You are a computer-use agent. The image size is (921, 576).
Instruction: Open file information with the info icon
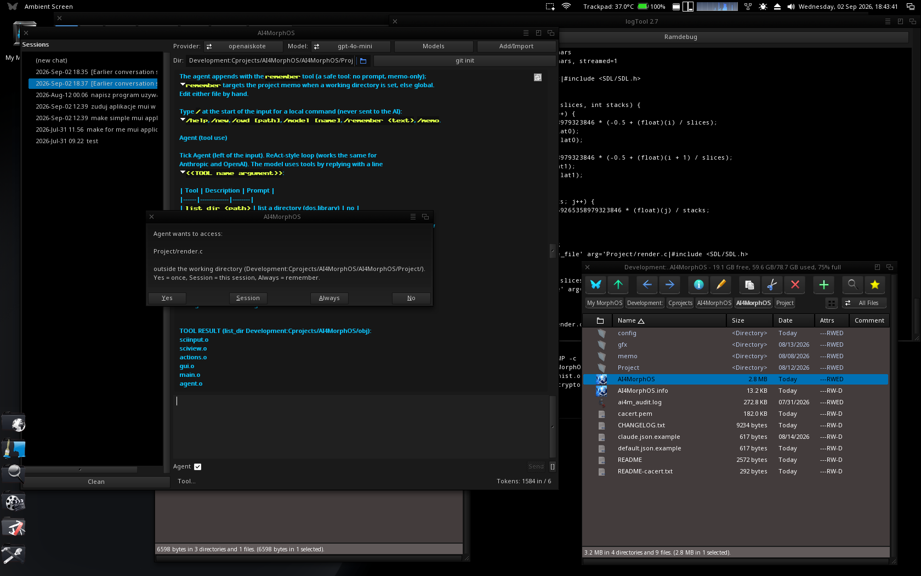point(698,284)
